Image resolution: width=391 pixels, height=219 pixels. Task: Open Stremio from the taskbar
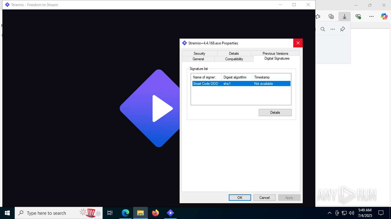(170, 213)
